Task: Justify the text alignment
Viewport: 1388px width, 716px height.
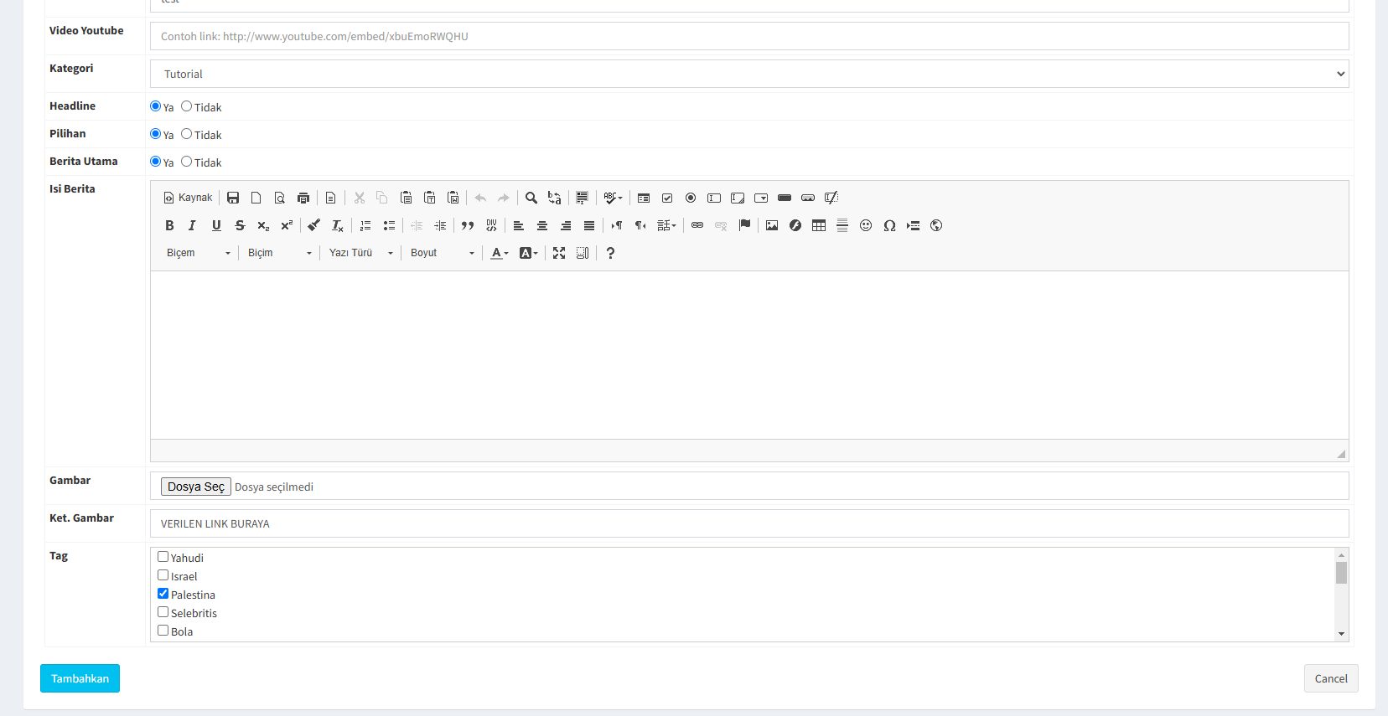Action: click(x=589, y=225)
